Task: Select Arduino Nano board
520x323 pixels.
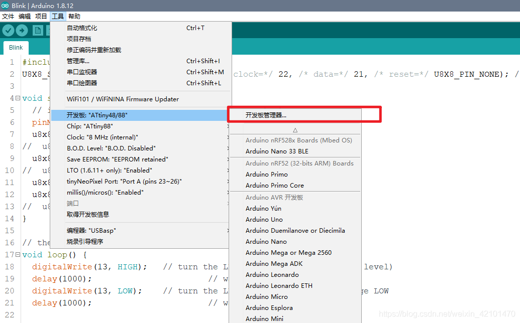Action: pyautogui.click(x=295, y=242)
